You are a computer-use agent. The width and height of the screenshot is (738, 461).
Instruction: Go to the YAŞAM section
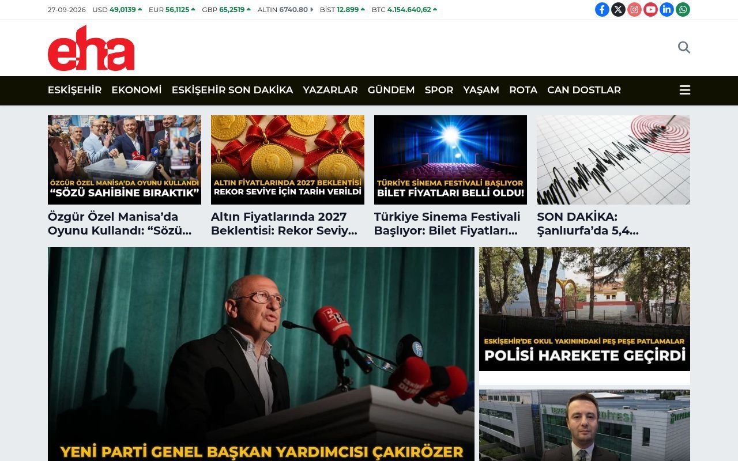[x=481, y=90]
